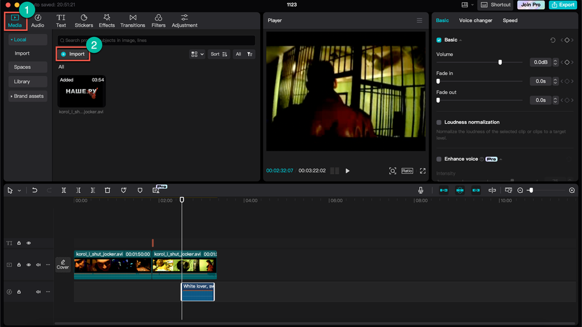The image size is (582, 327).
Task: Toggle the Basic checkbox
Action: (439, 40)
